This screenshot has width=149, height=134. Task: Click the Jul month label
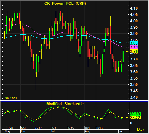(53, 131)
